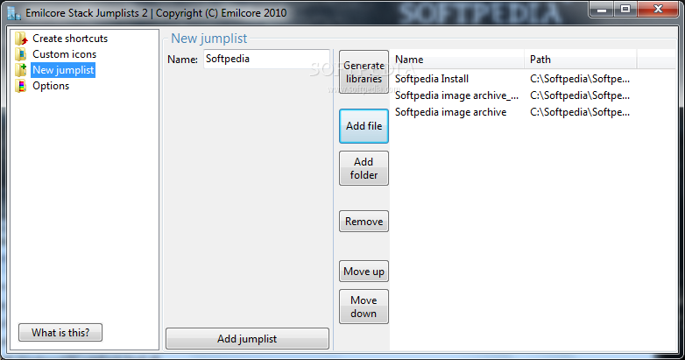The height and width of the screenshot is (360, 685).
Task: Sort list by the Name column header
Action: tap(457, 60)
